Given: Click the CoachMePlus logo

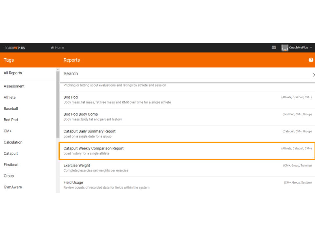Looking at the screenshot, I should click(x=15, y=48).
